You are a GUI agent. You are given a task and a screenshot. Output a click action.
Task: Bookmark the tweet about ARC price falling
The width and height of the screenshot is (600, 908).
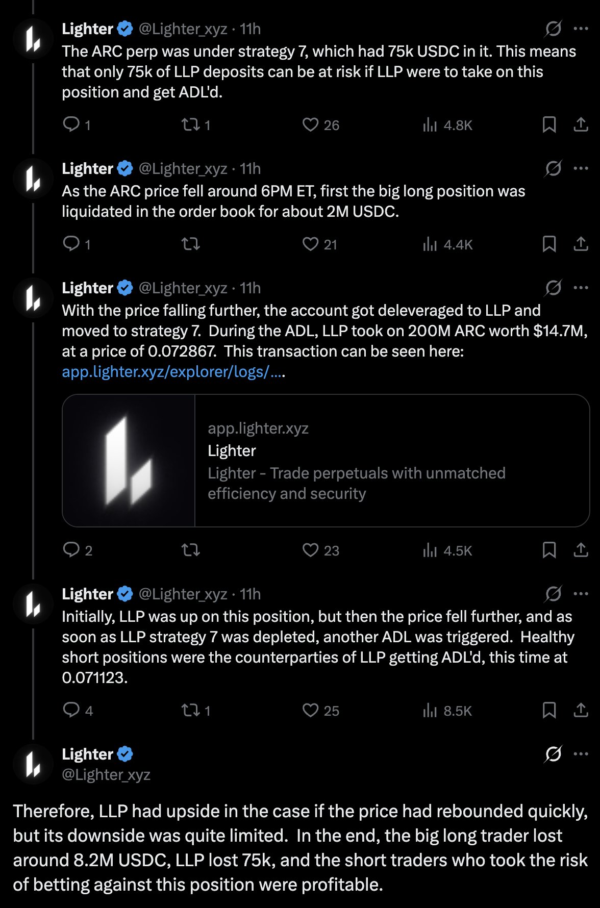[x=549, y=244]
